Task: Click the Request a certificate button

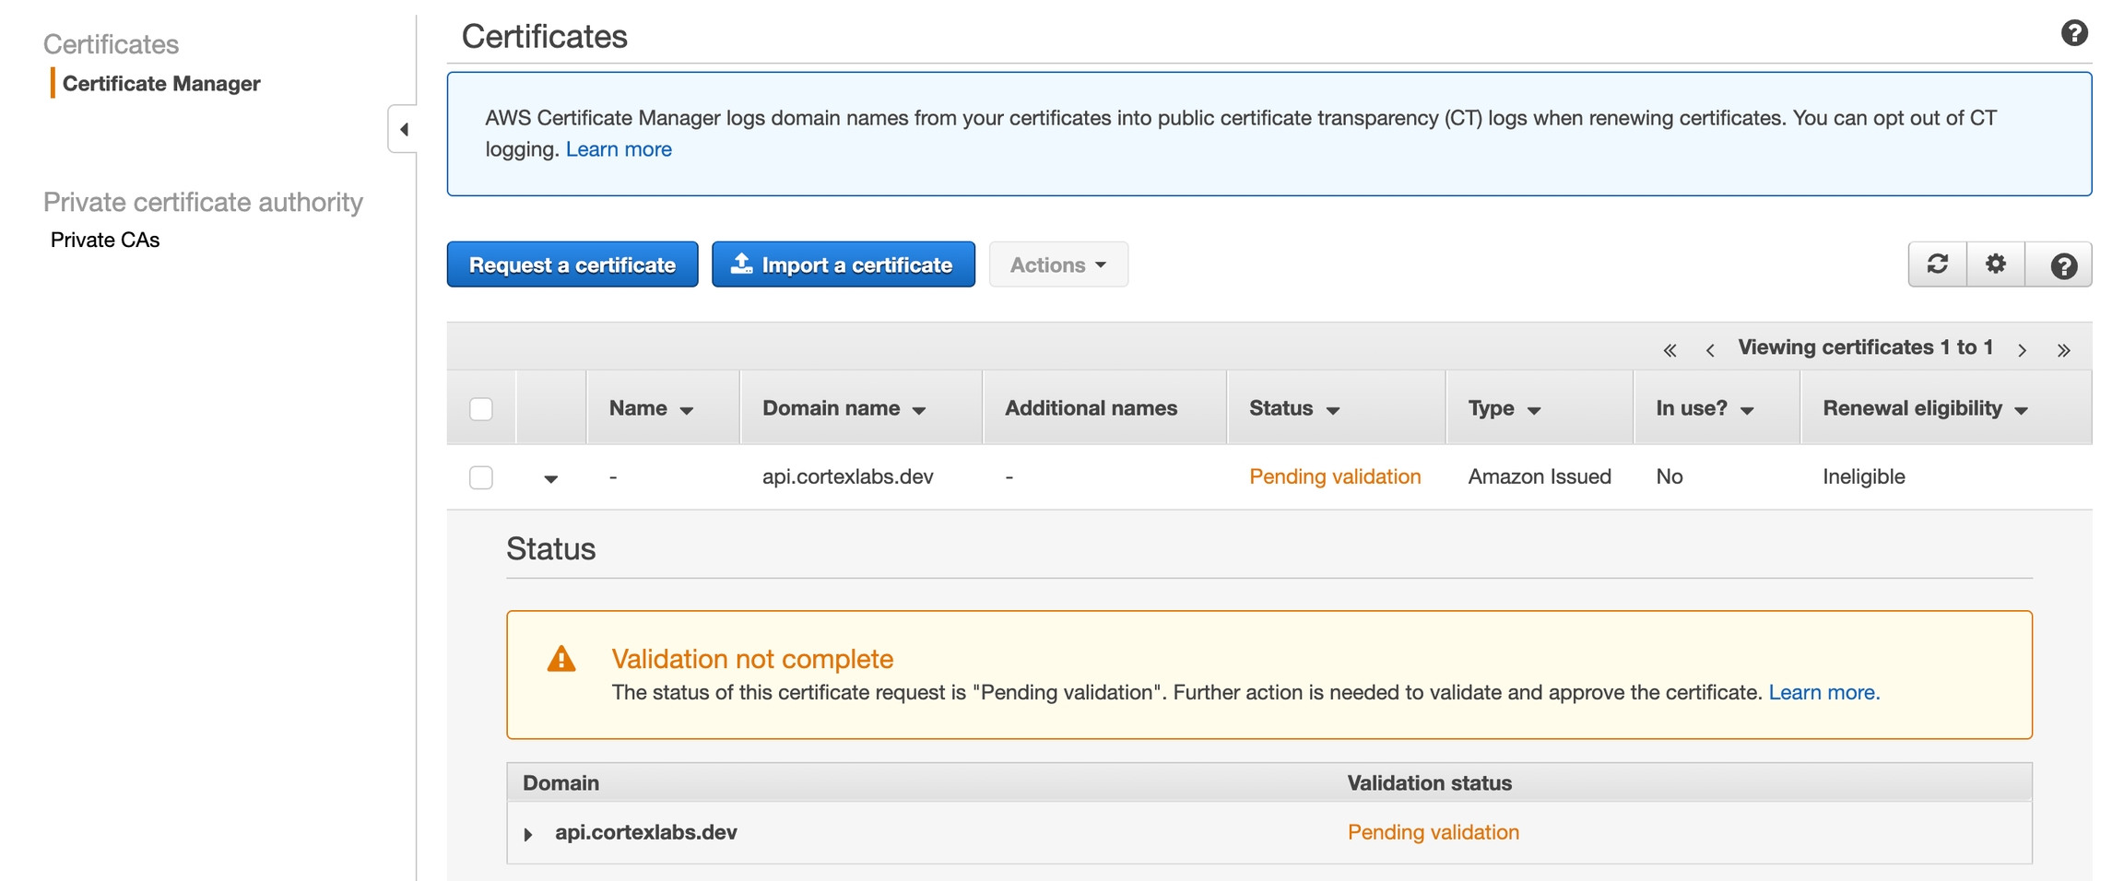Action: (572, 264)
